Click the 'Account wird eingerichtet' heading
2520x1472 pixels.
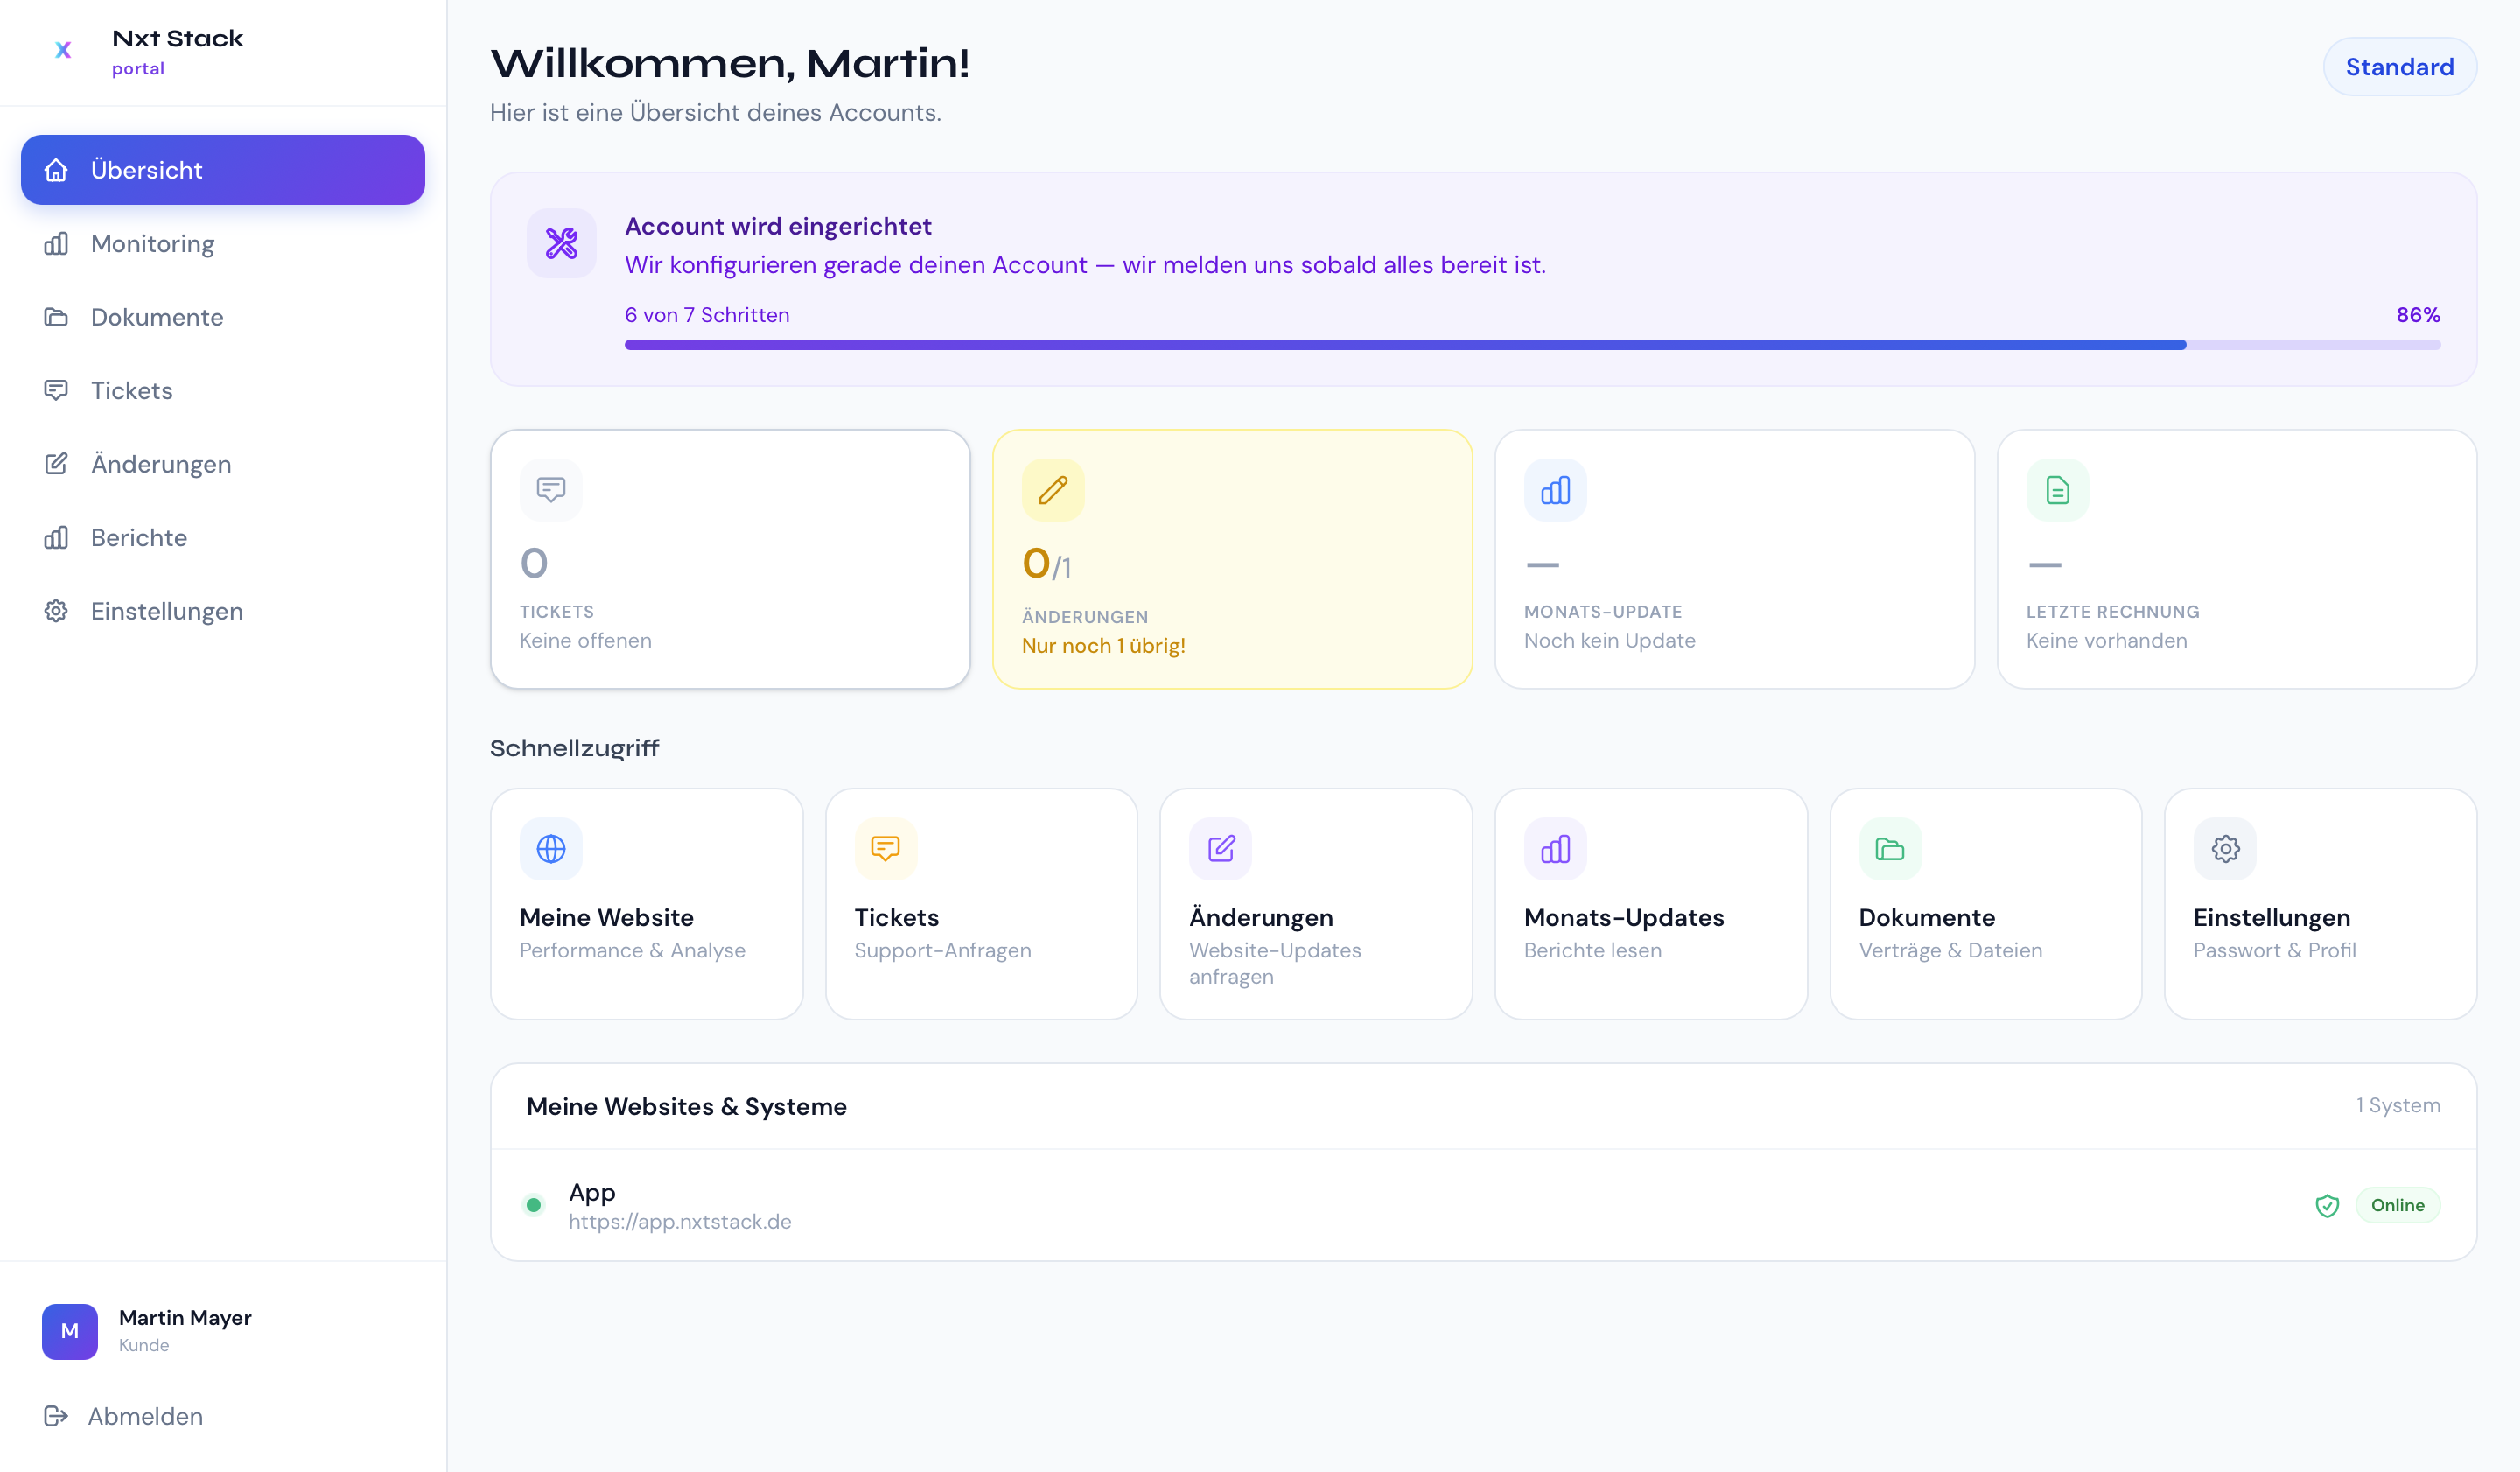tap(778, 226)
